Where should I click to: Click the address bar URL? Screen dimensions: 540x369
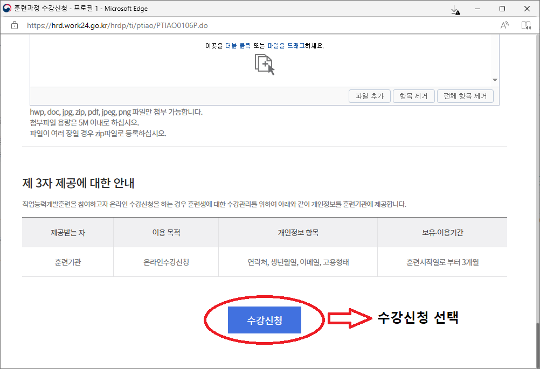[117, 25]
